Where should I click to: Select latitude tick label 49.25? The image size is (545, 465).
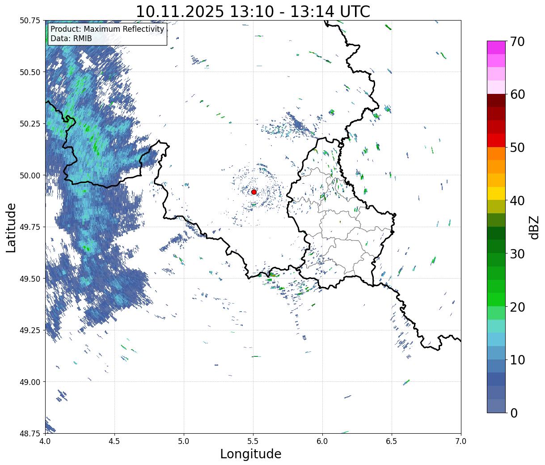click(x=30, y=330)
